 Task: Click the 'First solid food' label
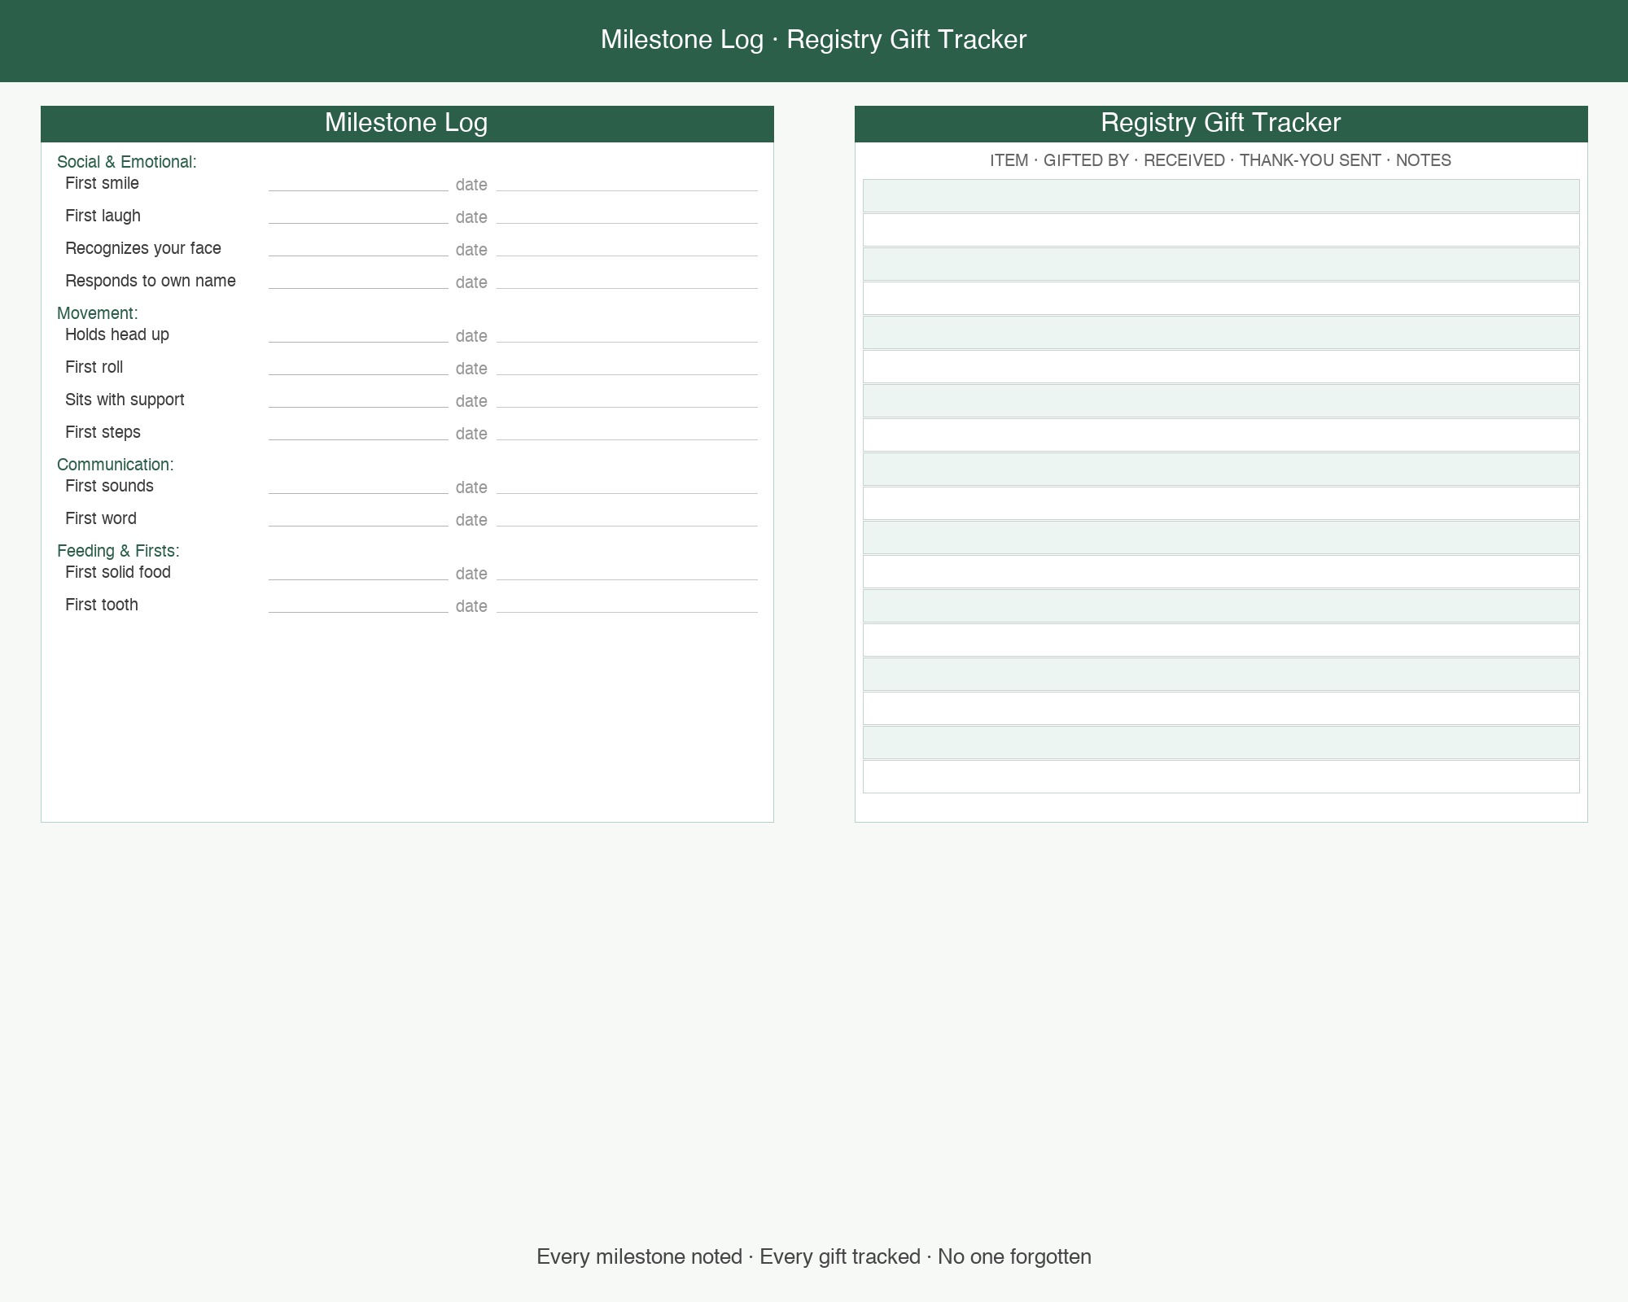click(x=118, y=573)
